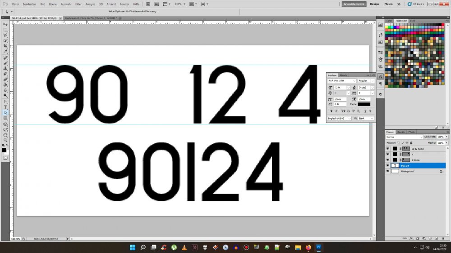
Task: Switch to the Grundelemente workspace
Action: pyautogui.click(x=354, y=4)
